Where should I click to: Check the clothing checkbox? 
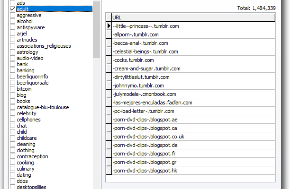click(x=12, y=150)
